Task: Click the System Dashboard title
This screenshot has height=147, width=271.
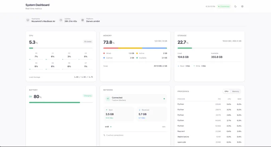Action: click(x=37, y=5)
